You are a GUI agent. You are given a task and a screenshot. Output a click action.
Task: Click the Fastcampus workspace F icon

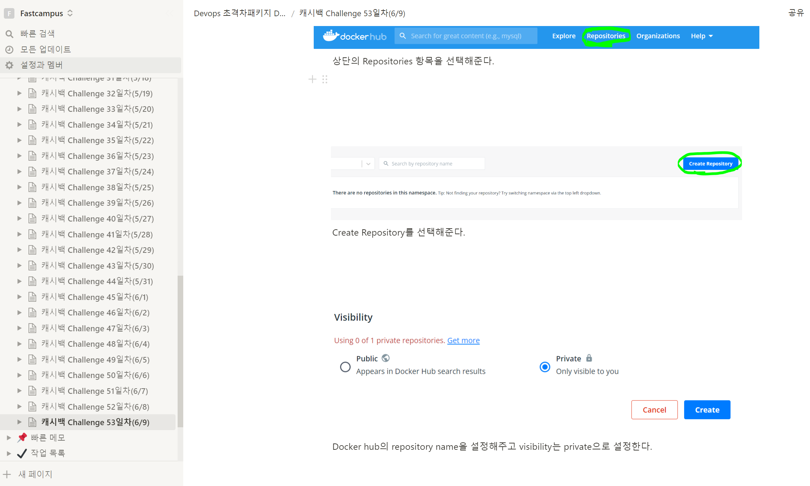coord(9,13)
